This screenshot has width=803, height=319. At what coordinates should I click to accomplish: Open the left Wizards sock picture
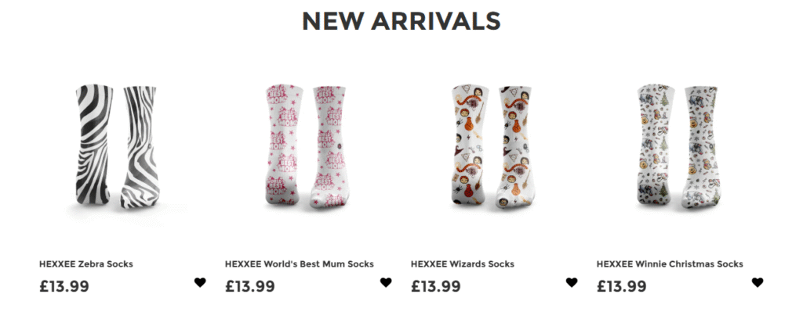coord(469,145)
